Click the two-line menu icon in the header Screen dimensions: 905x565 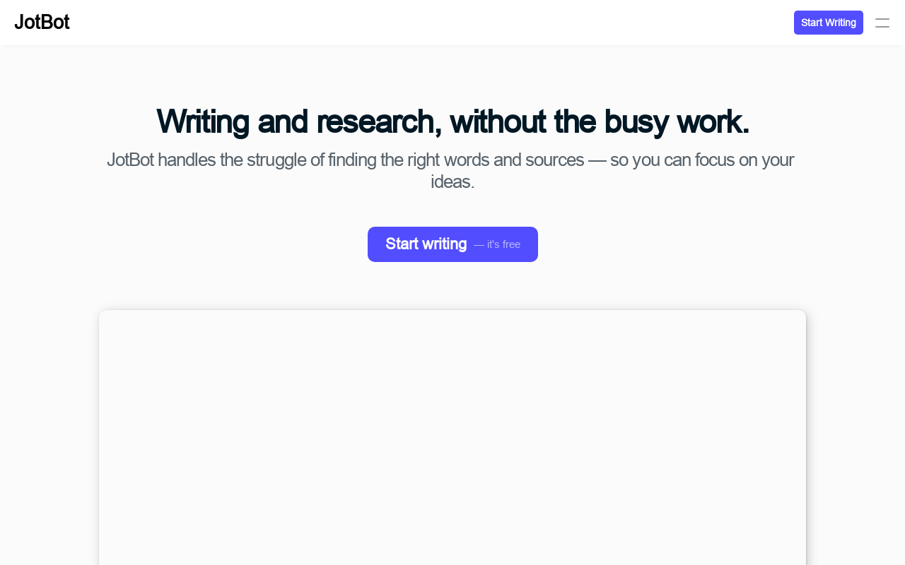(882, 23)
